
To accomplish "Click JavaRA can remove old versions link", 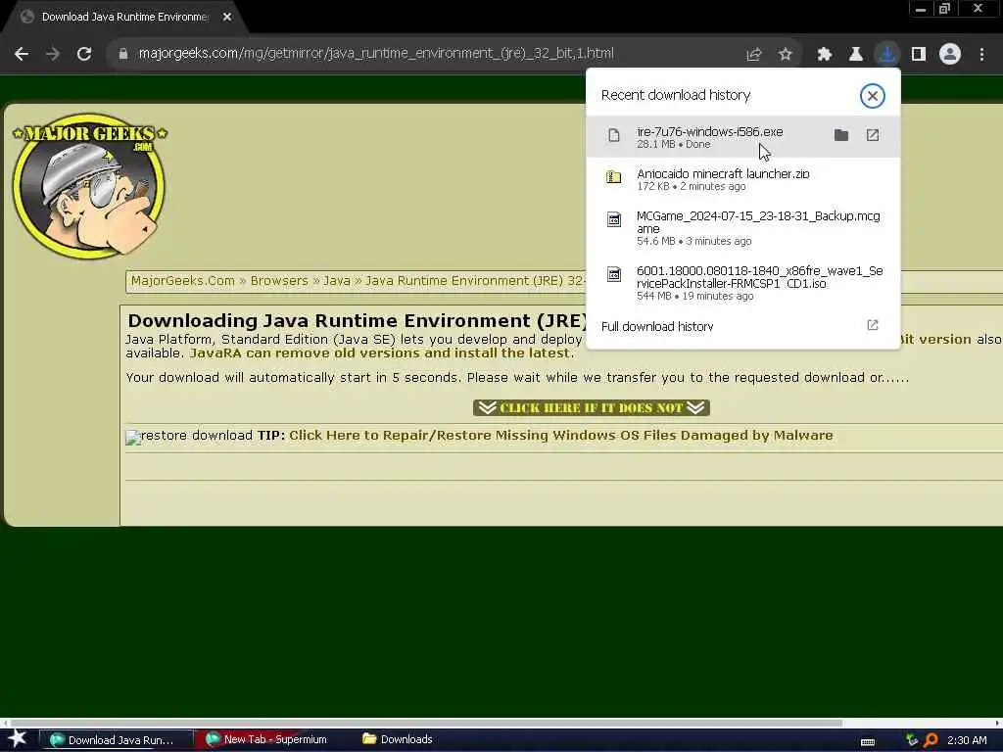I will point(381,353).
